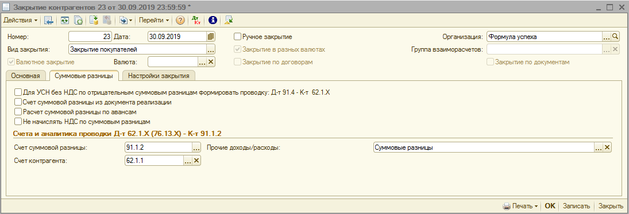629x214 pixels.
Task: Toggle Закрытие по документам checkbox
Action: pyautogui.click(x=490, y=62)
